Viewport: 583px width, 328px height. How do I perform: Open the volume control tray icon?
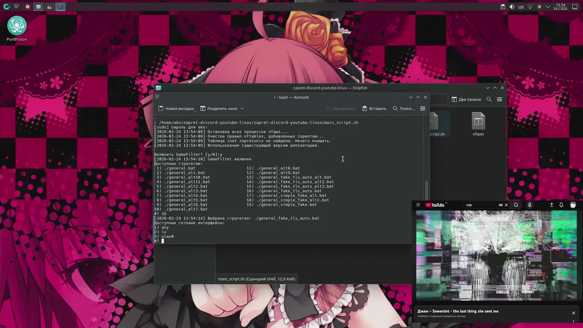tap(512, 7)
